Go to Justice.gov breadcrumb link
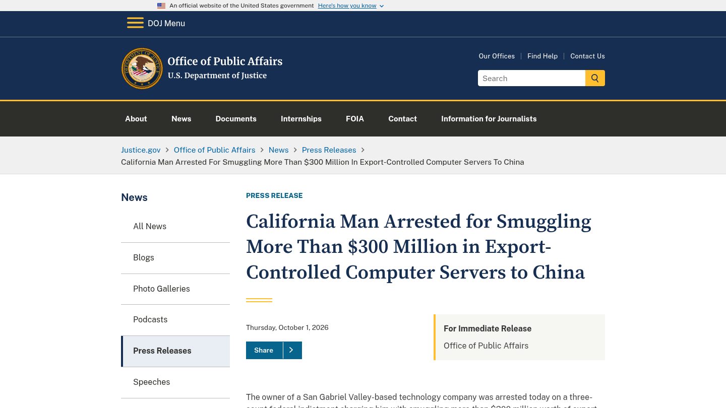 coord(141,150)
